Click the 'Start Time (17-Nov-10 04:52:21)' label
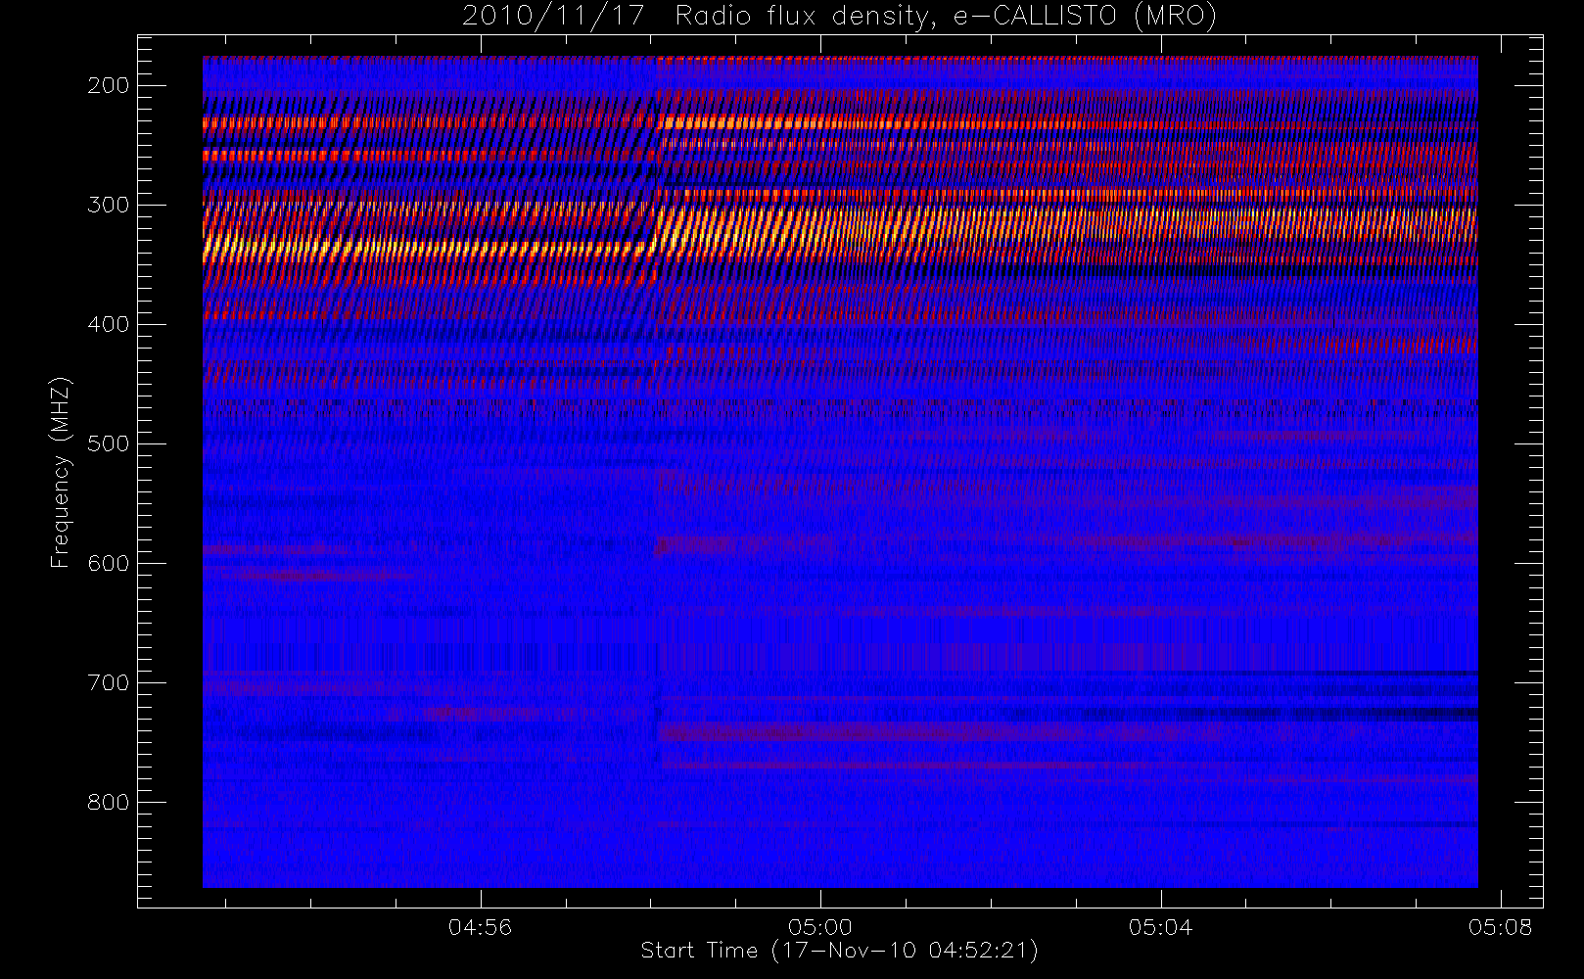Viewport: 1584px width, 979px height. 839,951
